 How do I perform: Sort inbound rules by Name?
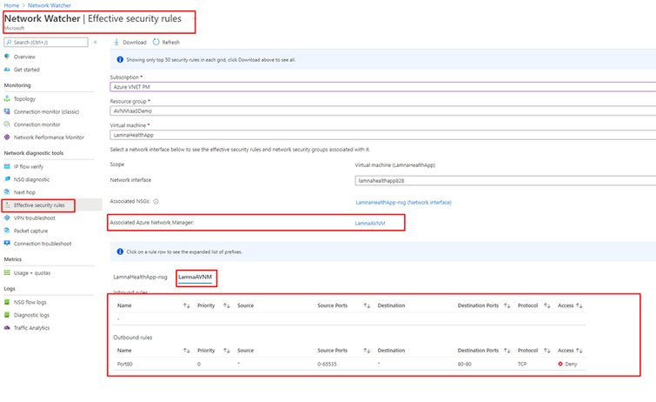pos(186,305)
